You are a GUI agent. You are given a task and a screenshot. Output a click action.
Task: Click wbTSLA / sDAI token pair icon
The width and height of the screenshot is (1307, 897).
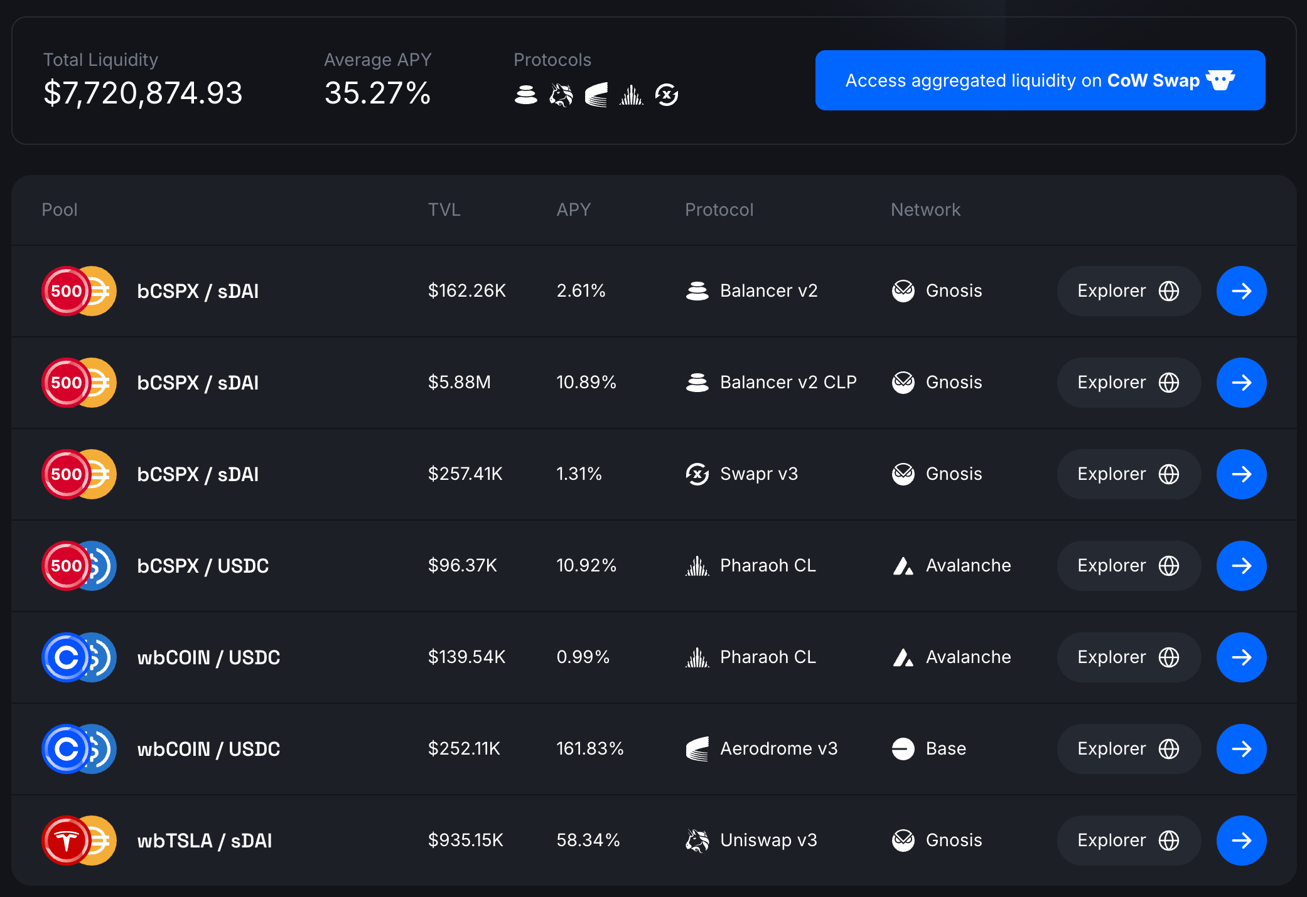[x=79, y=841]
